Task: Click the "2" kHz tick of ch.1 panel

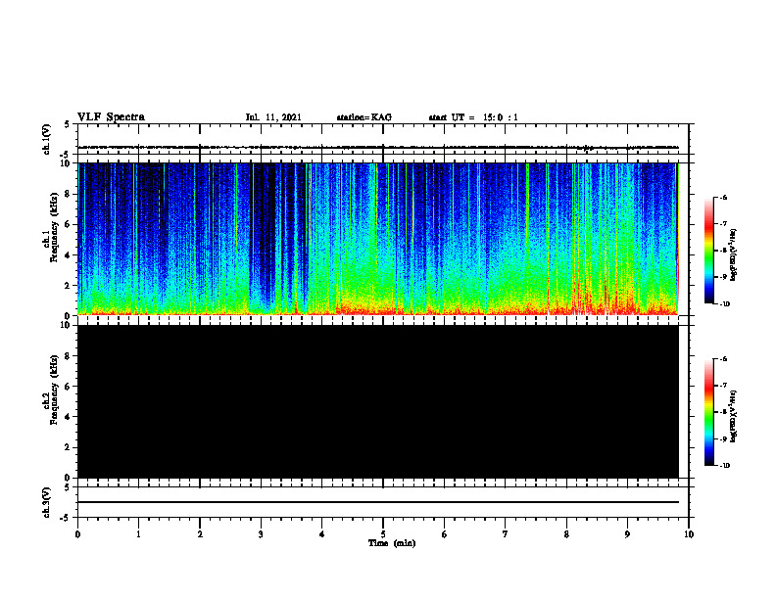Action: coord(68,286)
